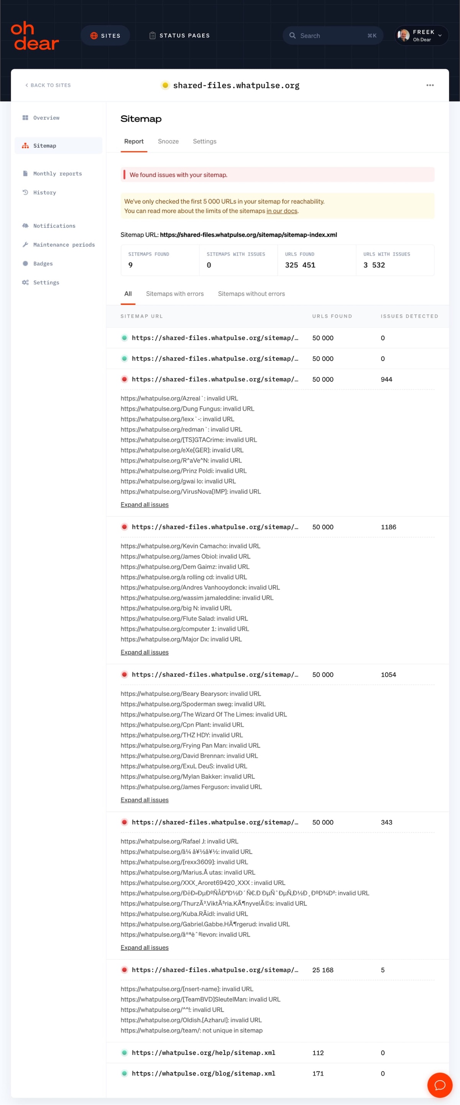Screen dimensions: 460x1105
Task: Open the in our docs link
Action: [282, 210]
